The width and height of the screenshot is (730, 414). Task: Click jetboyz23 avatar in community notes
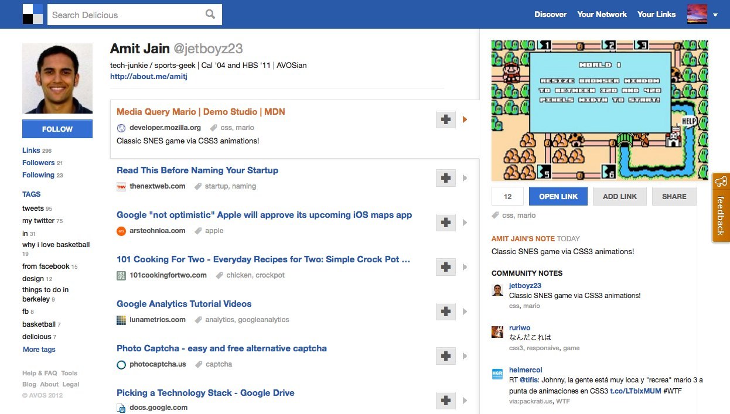(497, 290)
